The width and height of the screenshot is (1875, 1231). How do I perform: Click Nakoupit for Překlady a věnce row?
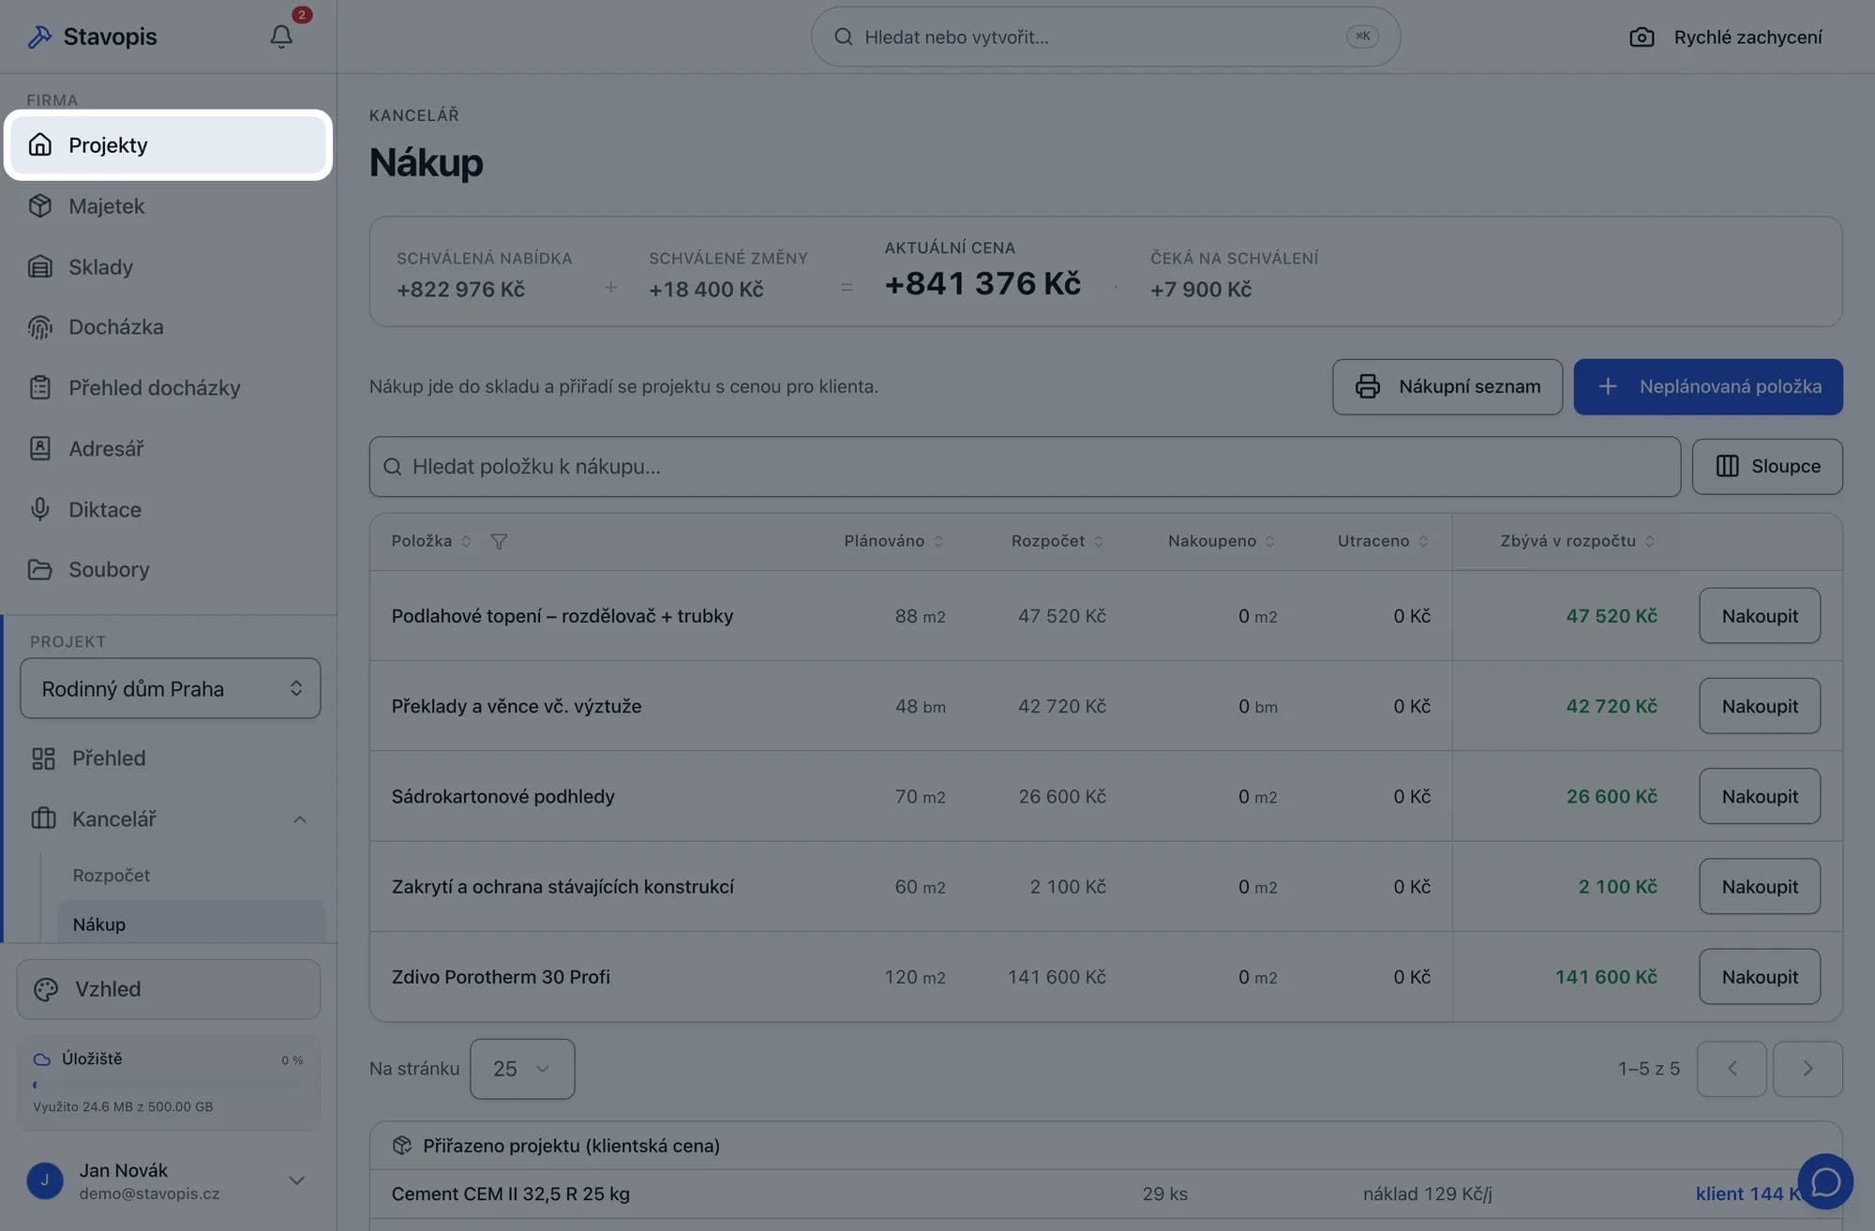pyautogui.click(x=1760, y=707)
